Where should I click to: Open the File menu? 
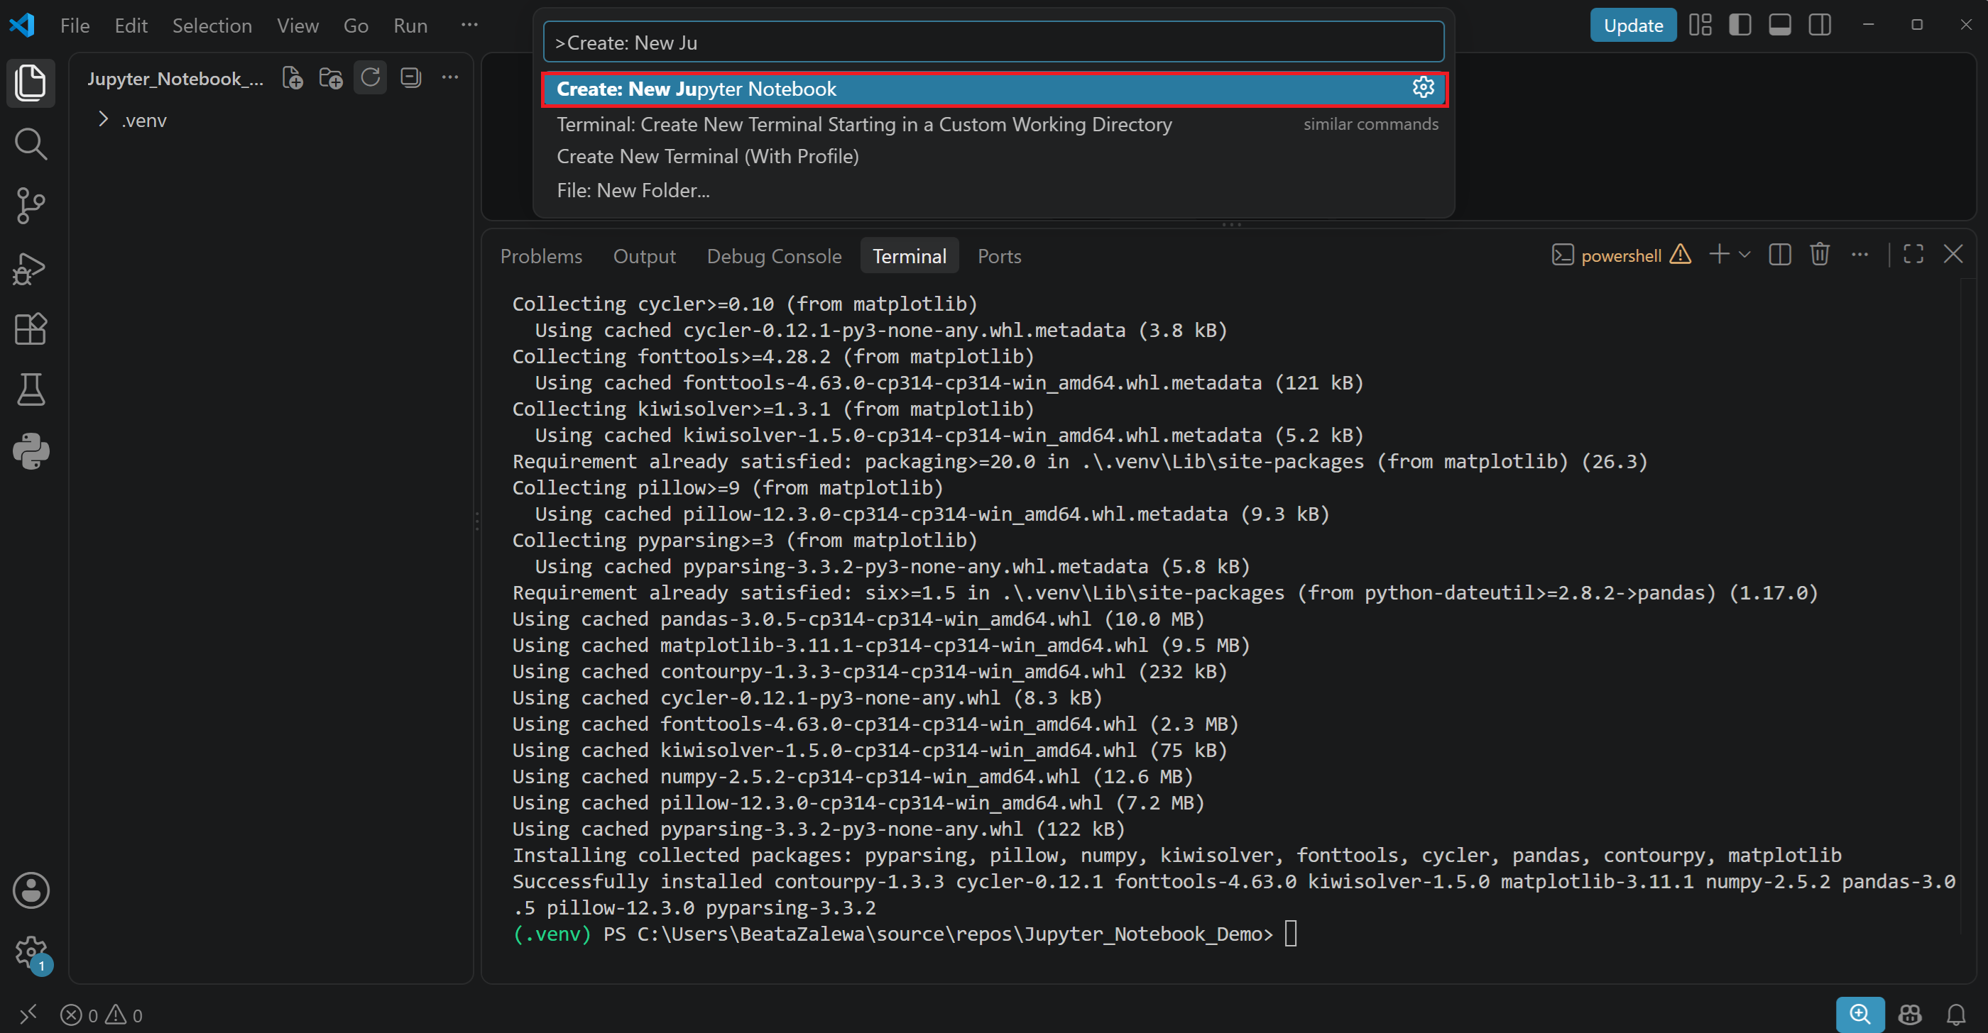75,26
